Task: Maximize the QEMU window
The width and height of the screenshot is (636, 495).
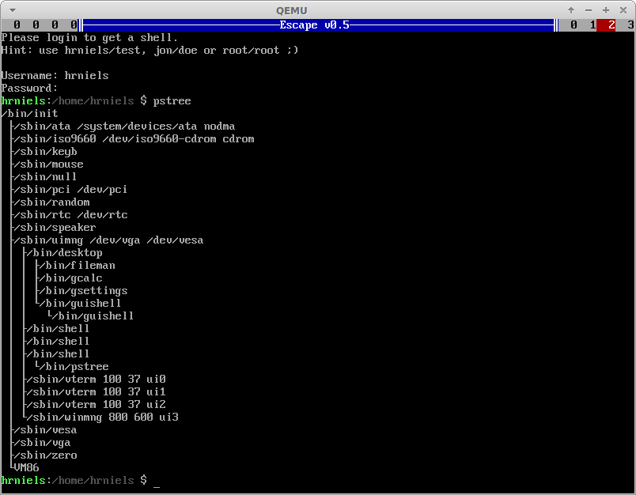Action: tap(606, 10)
